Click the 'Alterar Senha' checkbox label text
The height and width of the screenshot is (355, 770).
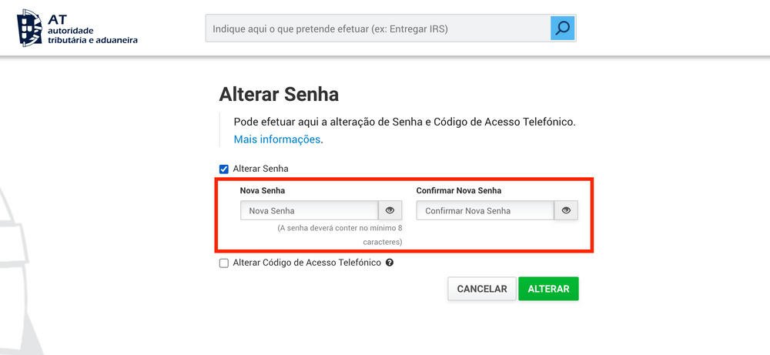pyautogui.click(x=261, y=169)
